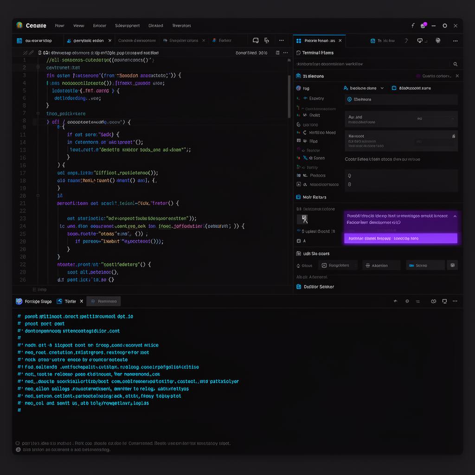Image resolution: width=475 pixels, height=475 pixels.
Task: Click the link icon in the bottom panel toolbar
Action: (x=434, y=302)
